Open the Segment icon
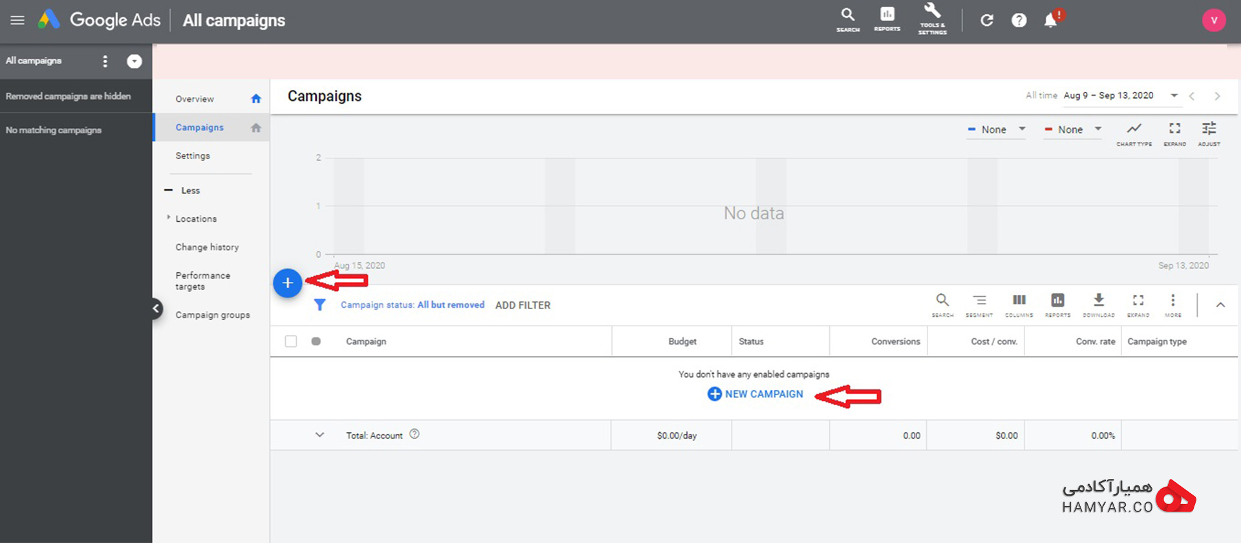The image size is (1241, 543). [x=979, y=305]
